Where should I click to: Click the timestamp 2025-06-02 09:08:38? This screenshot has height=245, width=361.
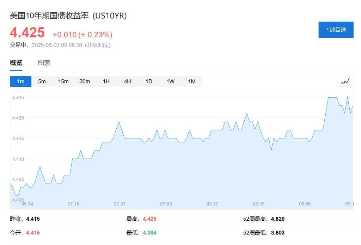(x=57, y=45)
